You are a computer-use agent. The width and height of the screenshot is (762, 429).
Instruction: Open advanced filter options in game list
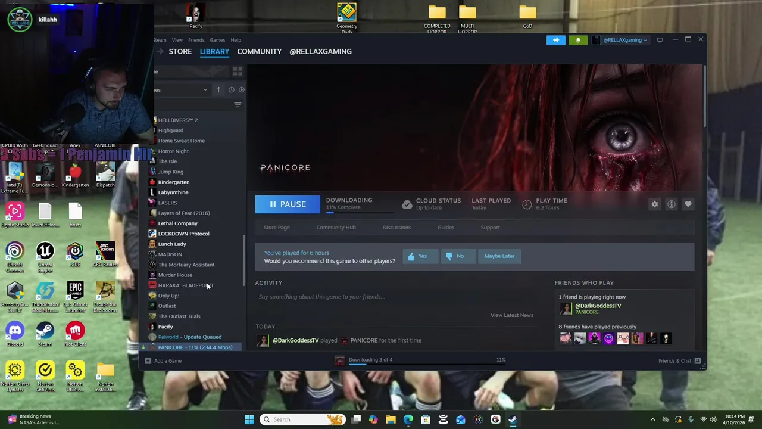(x=238, y=105)
